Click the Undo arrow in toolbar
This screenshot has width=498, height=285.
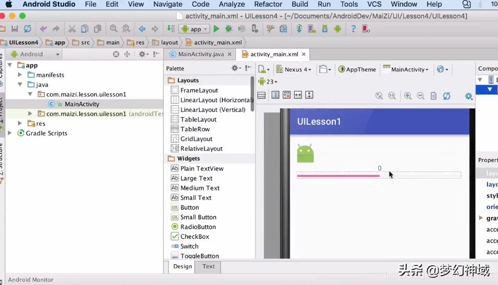pos(43,29)
